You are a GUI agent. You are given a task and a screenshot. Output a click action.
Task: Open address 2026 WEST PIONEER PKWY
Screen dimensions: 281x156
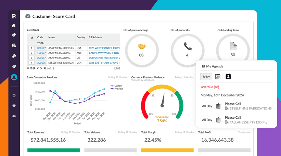104,48
